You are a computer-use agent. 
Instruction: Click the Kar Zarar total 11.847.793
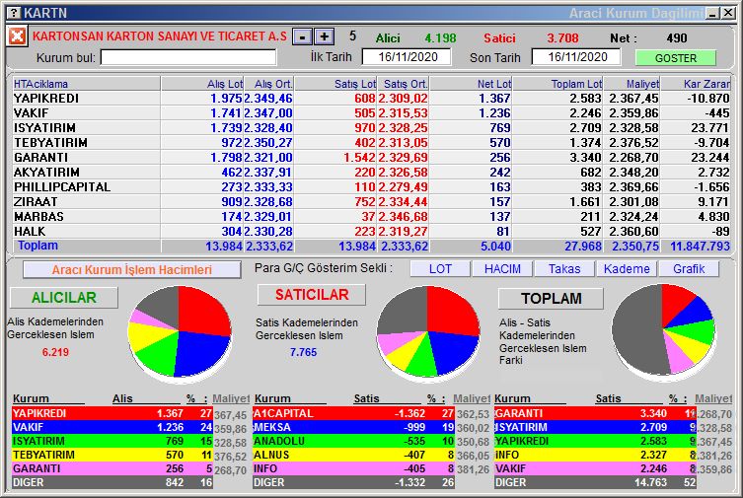[700, 247]
